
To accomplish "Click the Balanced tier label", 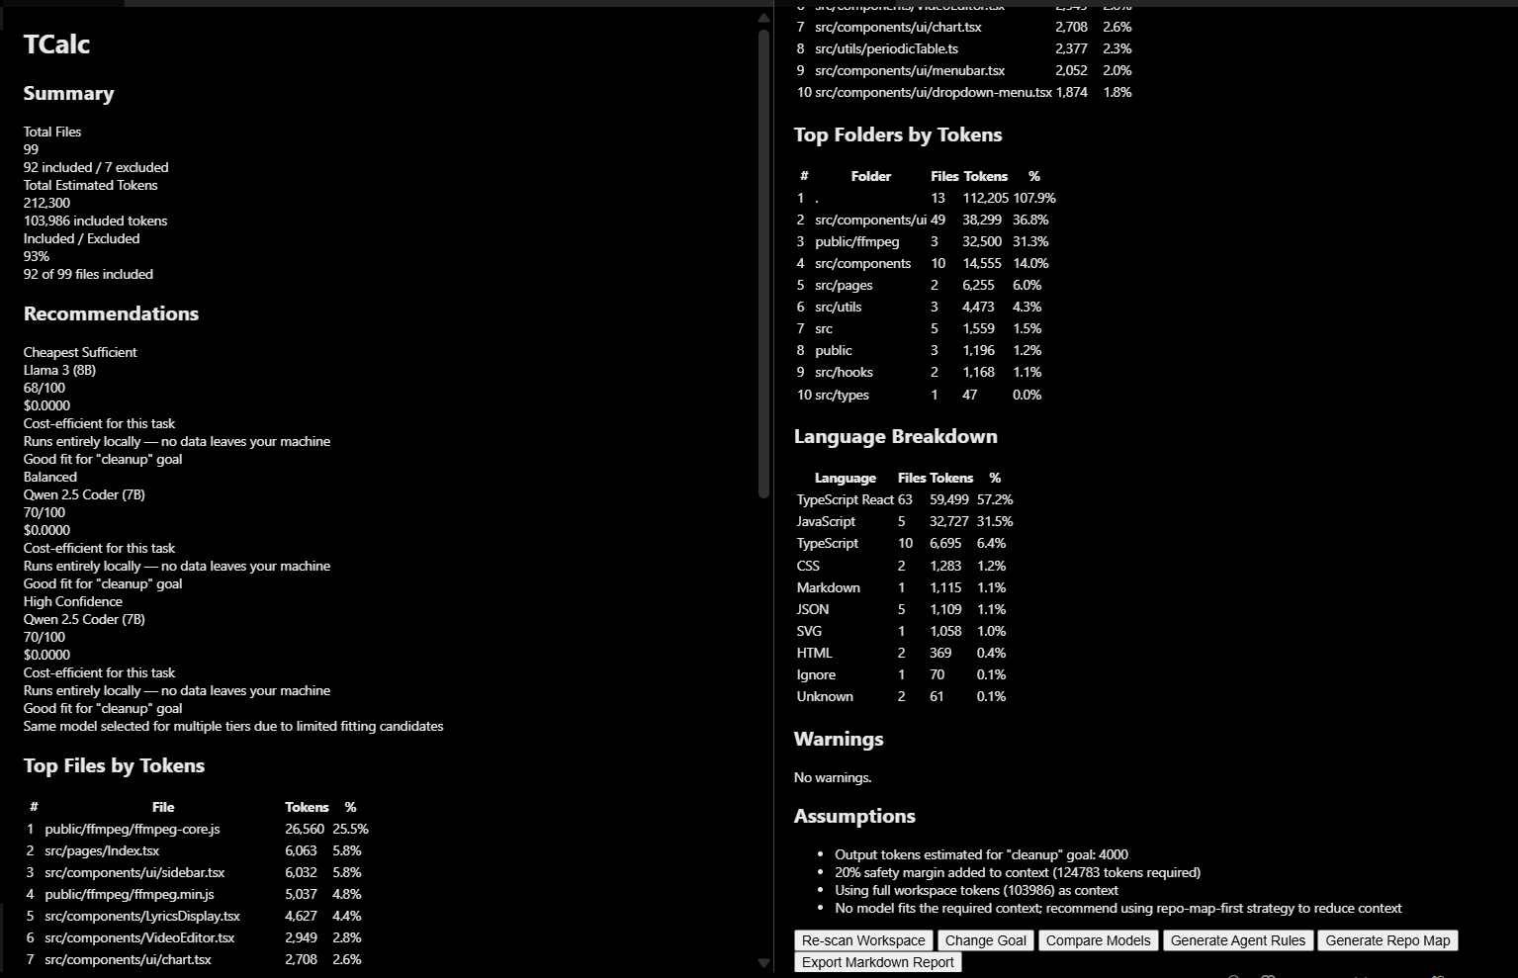I will coord(50,477).
